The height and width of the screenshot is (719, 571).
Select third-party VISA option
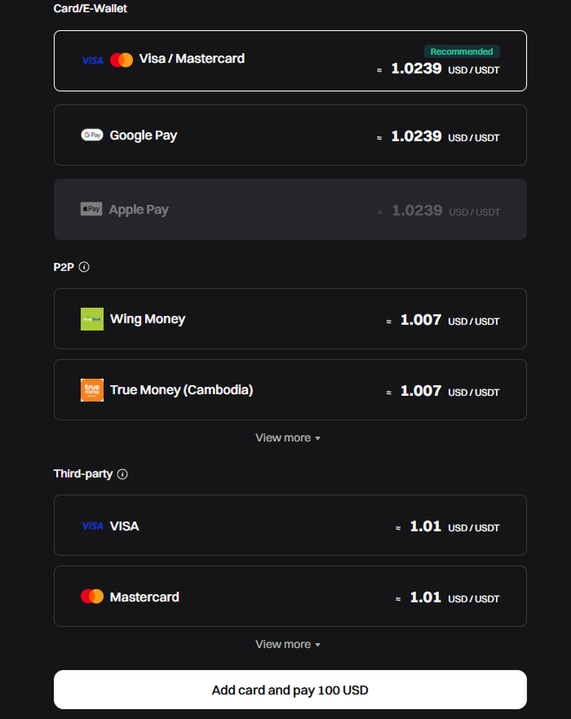(290, 525)
